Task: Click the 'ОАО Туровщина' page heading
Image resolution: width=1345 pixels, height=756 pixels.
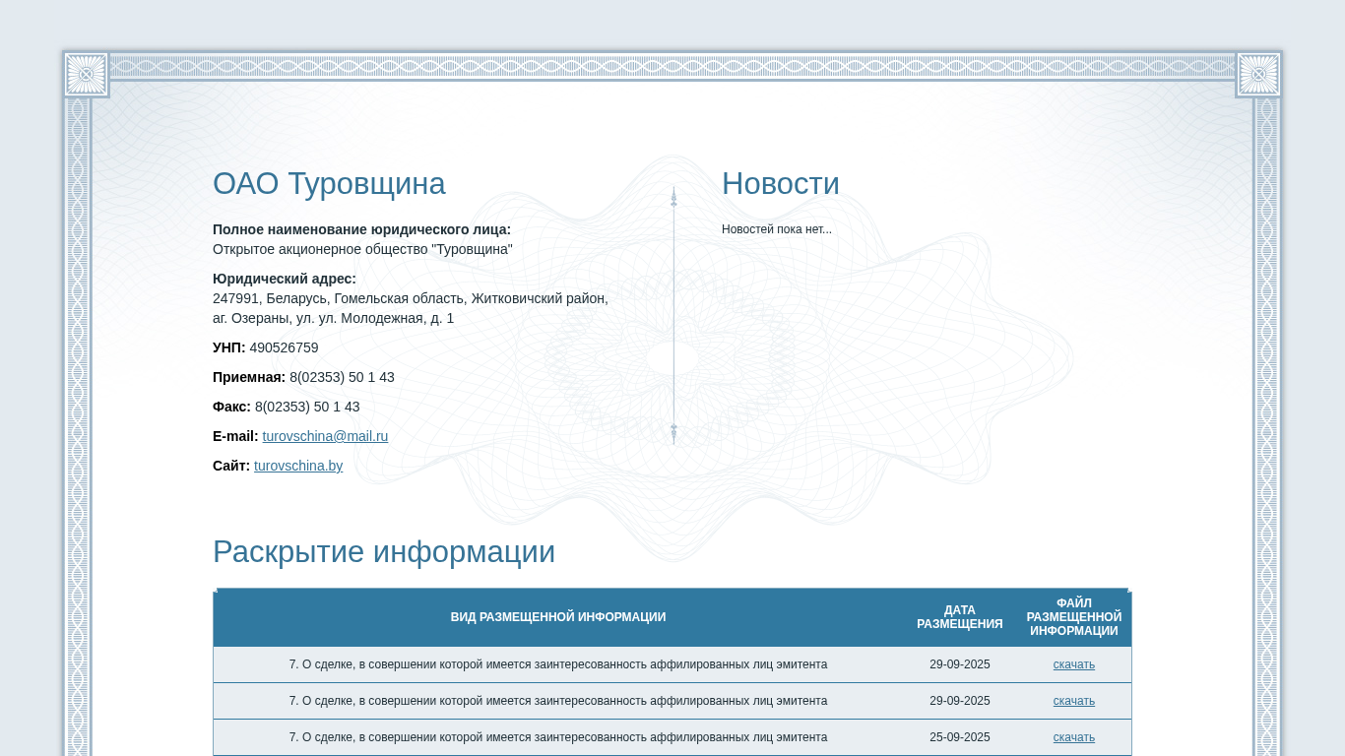Action: coord(329,184)
